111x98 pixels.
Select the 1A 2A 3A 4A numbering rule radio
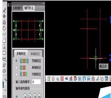click(x=17, y=96)
